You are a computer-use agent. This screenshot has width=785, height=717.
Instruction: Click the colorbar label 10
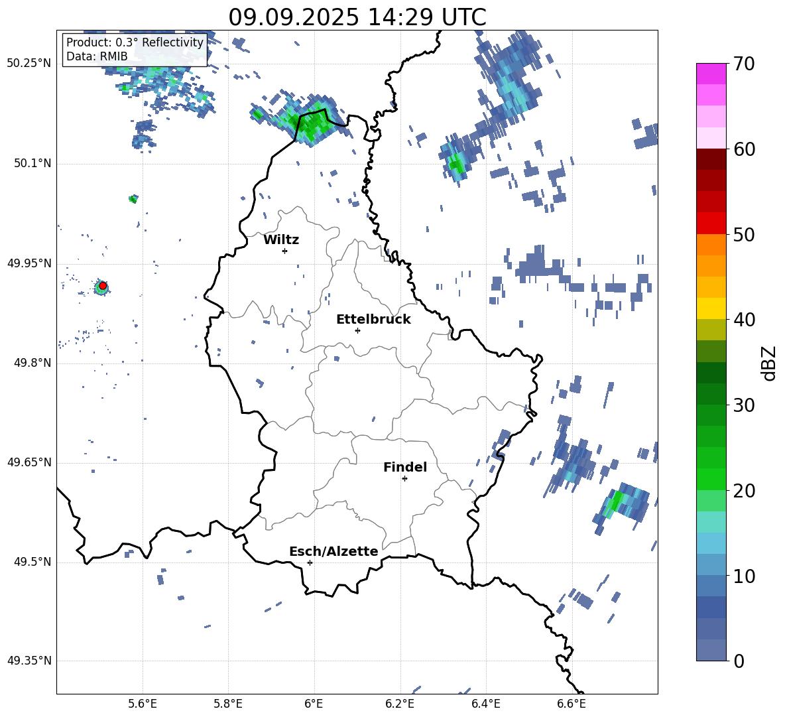pyautogui.click(x=744, y=576)
